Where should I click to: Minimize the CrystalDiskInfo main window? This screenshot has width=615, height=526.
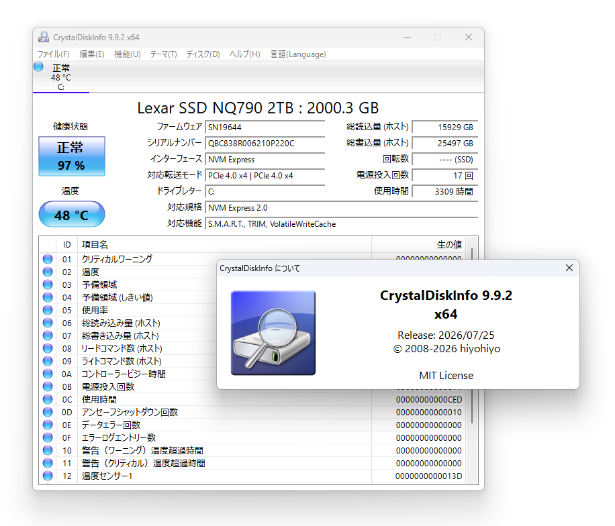click(408, 37)
